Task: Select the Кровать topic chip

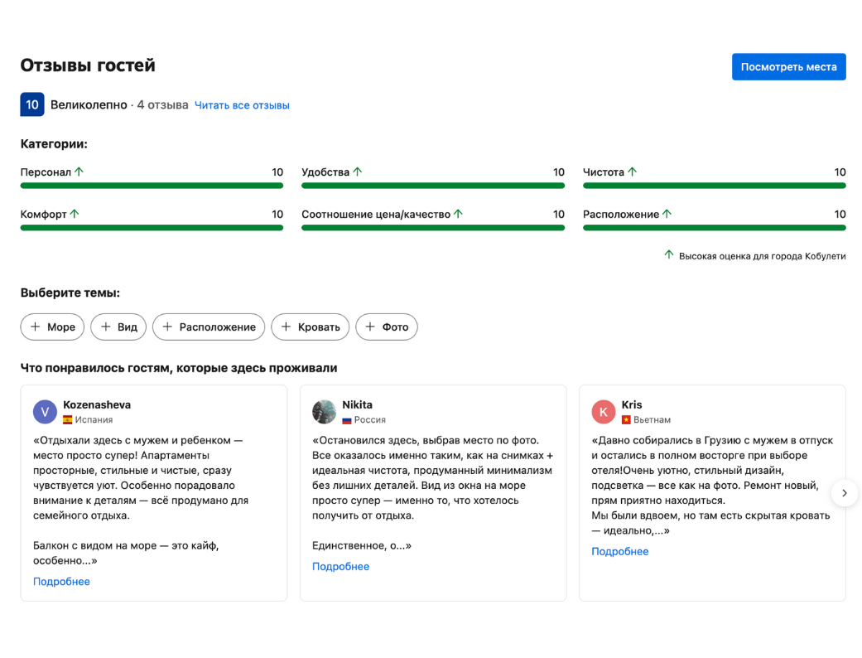Action: point(311,327)
